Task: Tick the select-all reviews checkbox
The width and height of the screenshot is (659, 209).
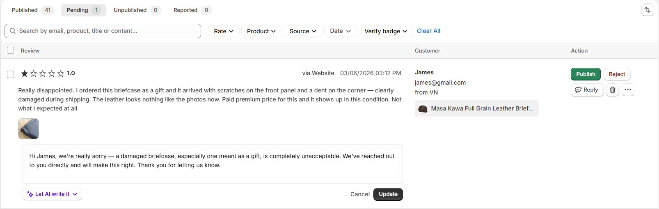Action: (x=11, y=51)
